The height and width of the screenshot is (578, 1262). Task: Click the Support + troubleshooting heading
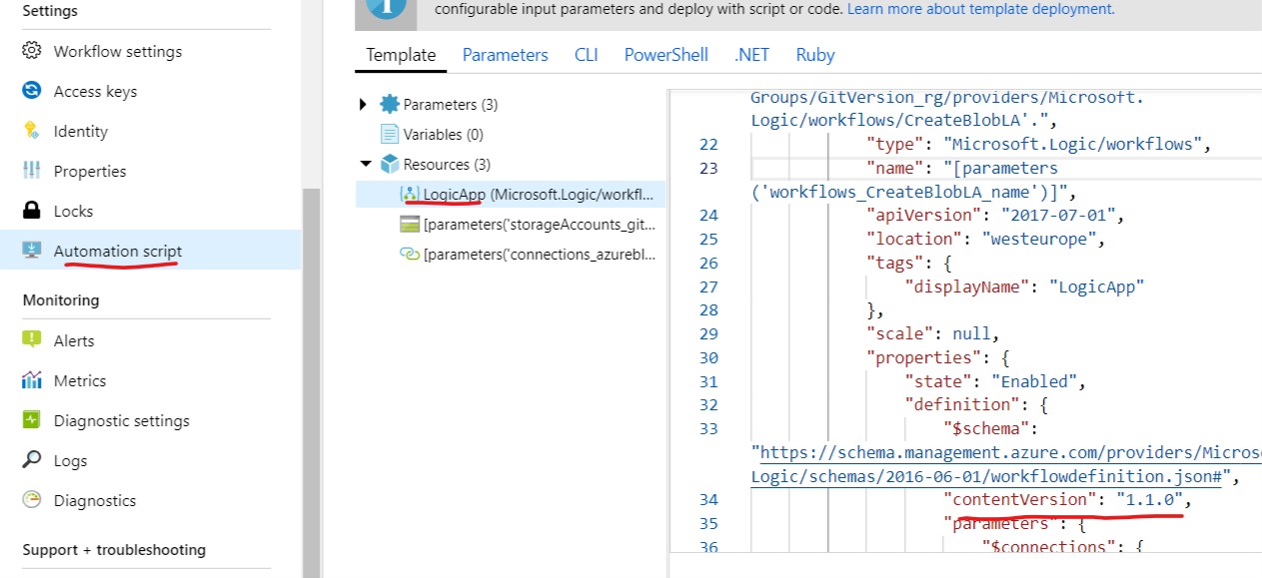click(114, 549)
